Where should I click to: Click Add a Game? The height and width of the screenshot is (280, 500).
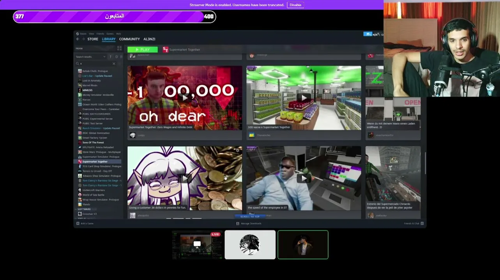85,224
